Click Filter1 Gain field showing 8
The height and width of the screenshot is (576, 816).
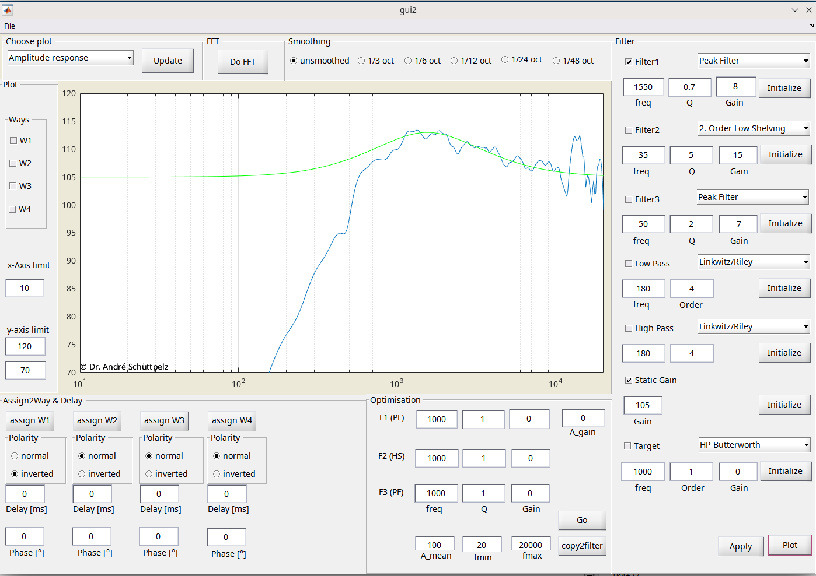pyautogui.click(x=735, y=86)
